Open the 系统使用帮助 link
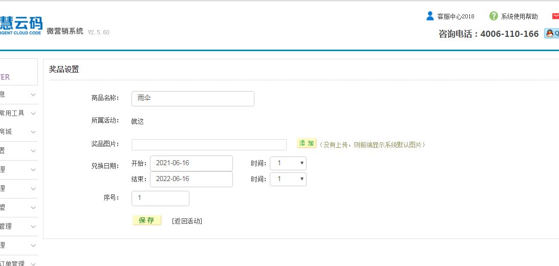 (519, 16)
